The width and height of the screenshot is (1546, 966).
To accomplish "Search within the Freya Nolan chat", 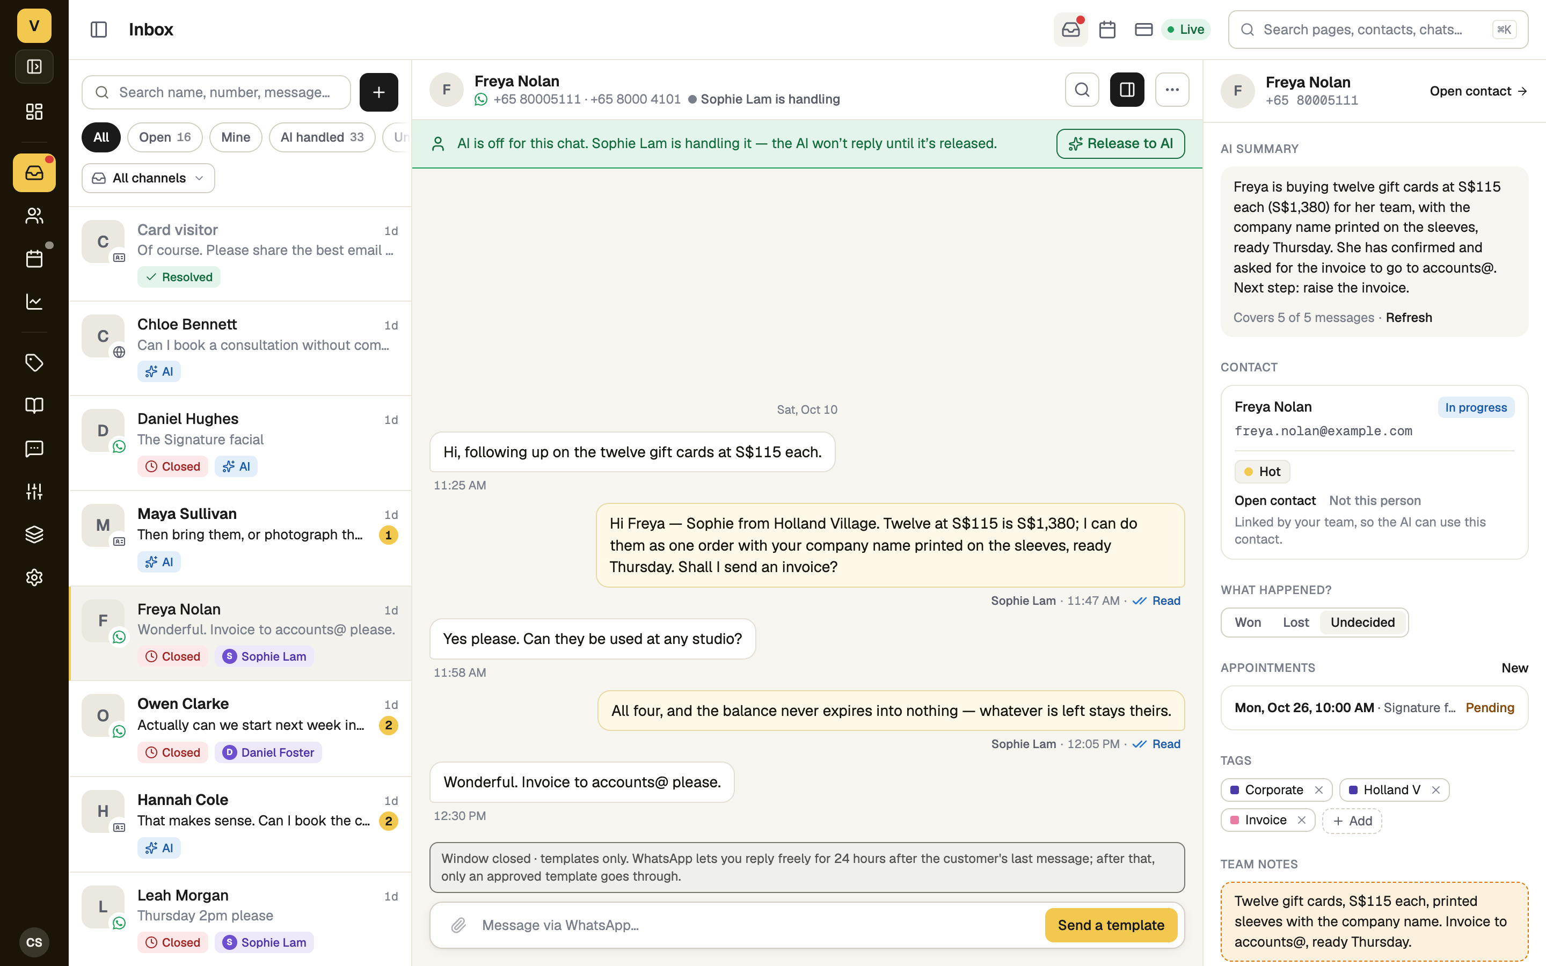I will [x=1082, y=90].
